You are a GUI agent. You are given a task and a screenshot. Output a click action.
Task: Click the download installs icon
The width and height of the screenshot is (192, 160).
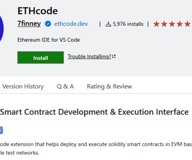108,24
